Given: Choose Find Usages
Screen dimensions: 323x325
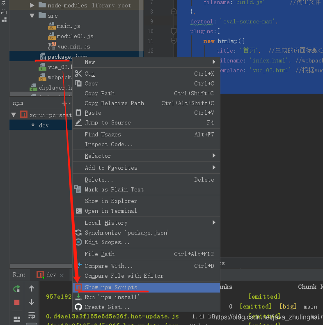Looking at the screenshot, I should (146, 134).
